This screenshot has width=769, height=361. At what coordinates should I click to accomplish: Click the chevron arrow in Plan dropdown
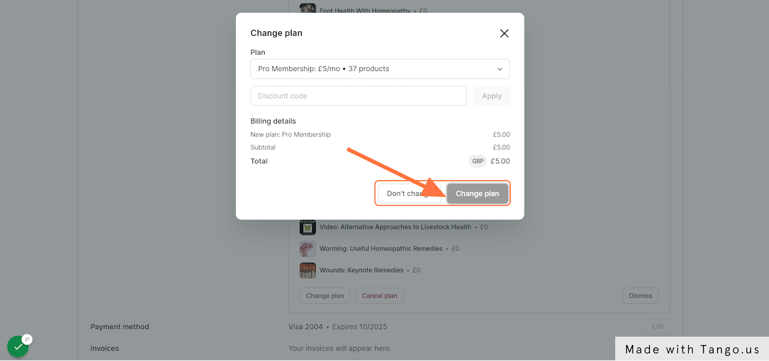click(x=500, y=68)
